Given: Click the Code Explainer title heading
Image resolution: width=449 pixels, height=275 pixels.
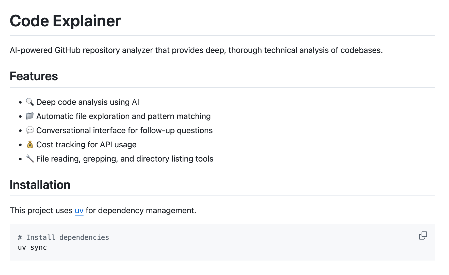Looking at the screenshot, I should click(x=65, y=21).
